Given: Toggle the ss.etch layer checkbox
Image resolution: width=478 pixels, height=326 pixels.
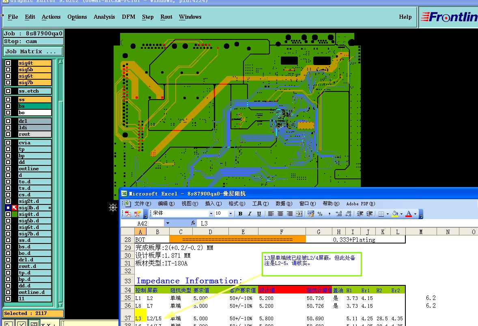Looking at the screenshot, I should click(8, 91).
